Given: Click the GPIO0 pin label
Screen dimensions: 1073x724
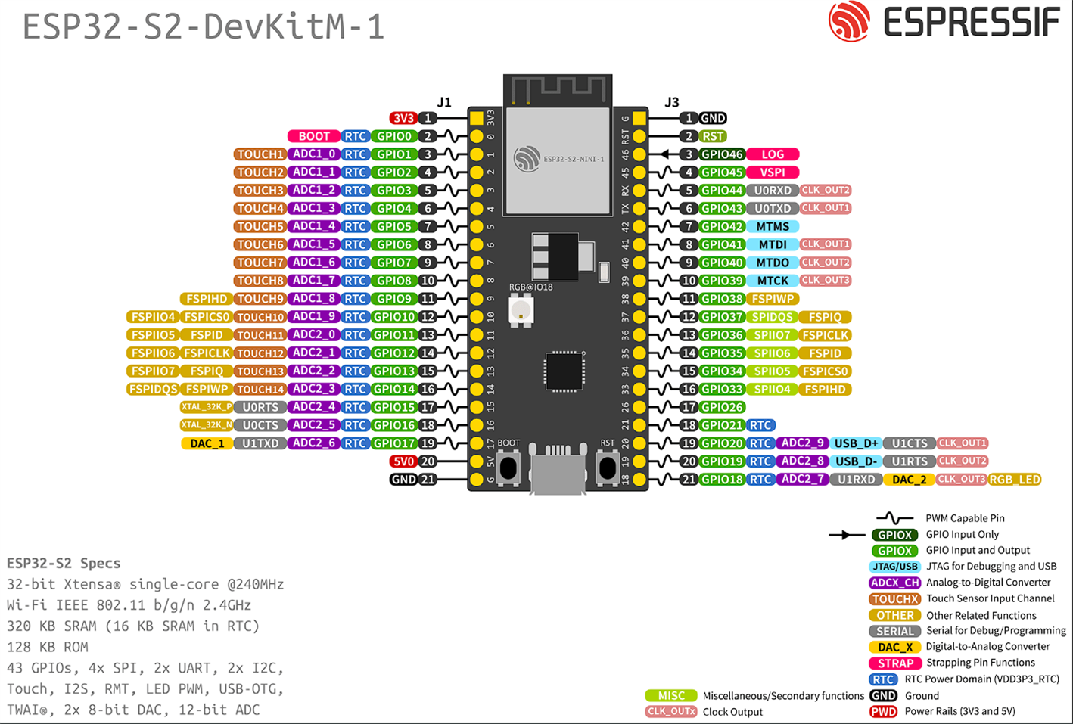Looking at the screenshot, I should (393, 136).
